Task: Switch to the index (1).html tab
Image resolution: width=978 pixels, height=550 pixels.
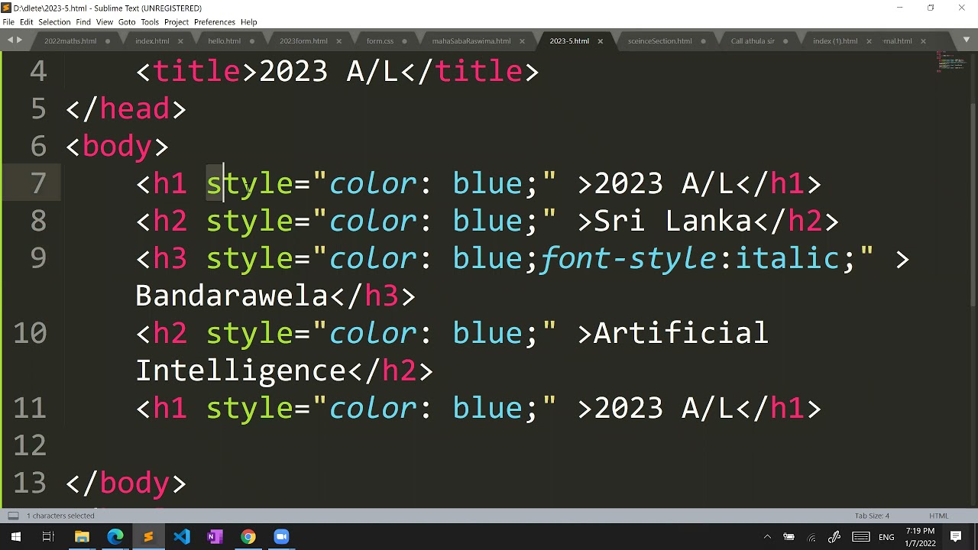Action: (835, 41)
